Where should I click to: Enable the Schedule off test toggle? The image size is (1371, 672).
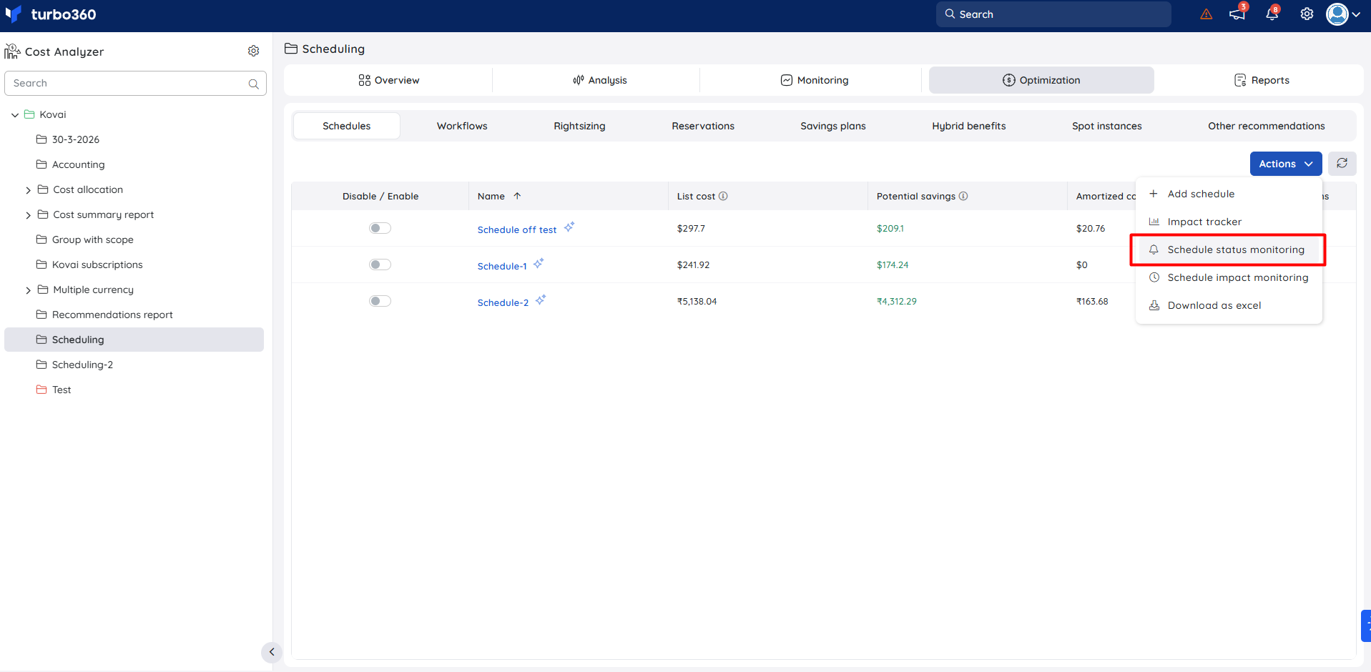[x=380, y=228]
